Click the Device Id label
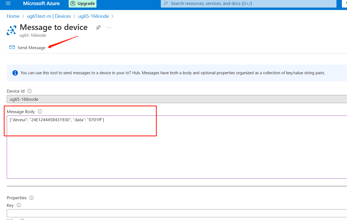This screenshot has width=347, height=220. [16, 91]
